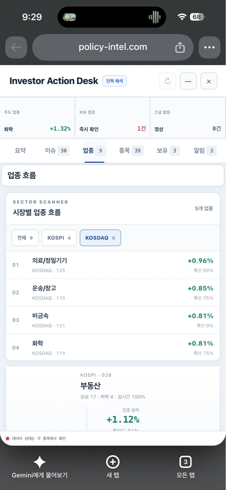This screenshot has height=490, width=226.
Task: Minimize the Investor Action Desk panel
Action: (188, 81)
